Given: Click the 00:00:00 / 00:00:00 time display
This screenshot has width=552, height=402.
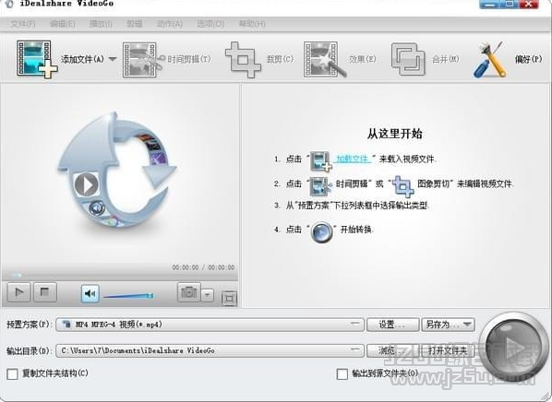Looking at the screenshot, I should click(203, 267).
